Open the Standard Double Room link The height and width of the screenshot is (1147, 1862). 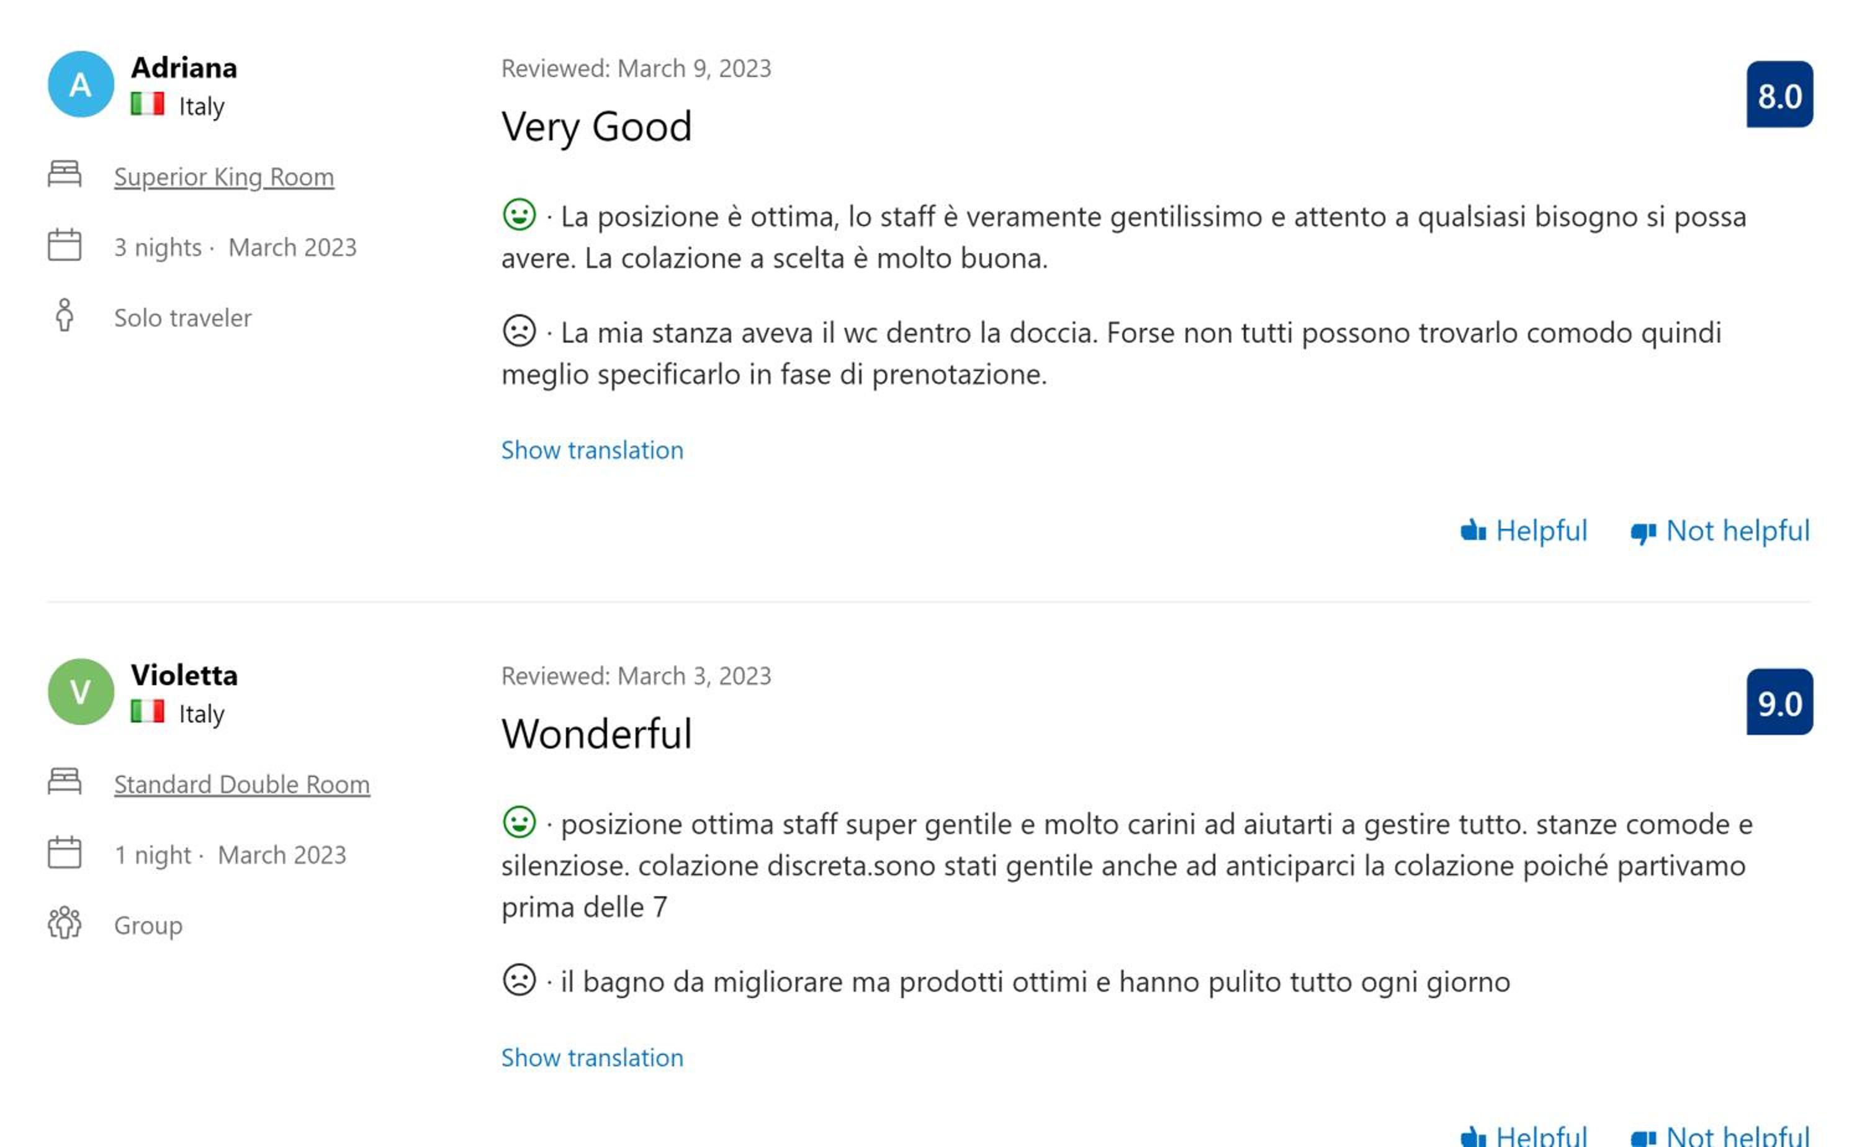(x=242, y=785)
